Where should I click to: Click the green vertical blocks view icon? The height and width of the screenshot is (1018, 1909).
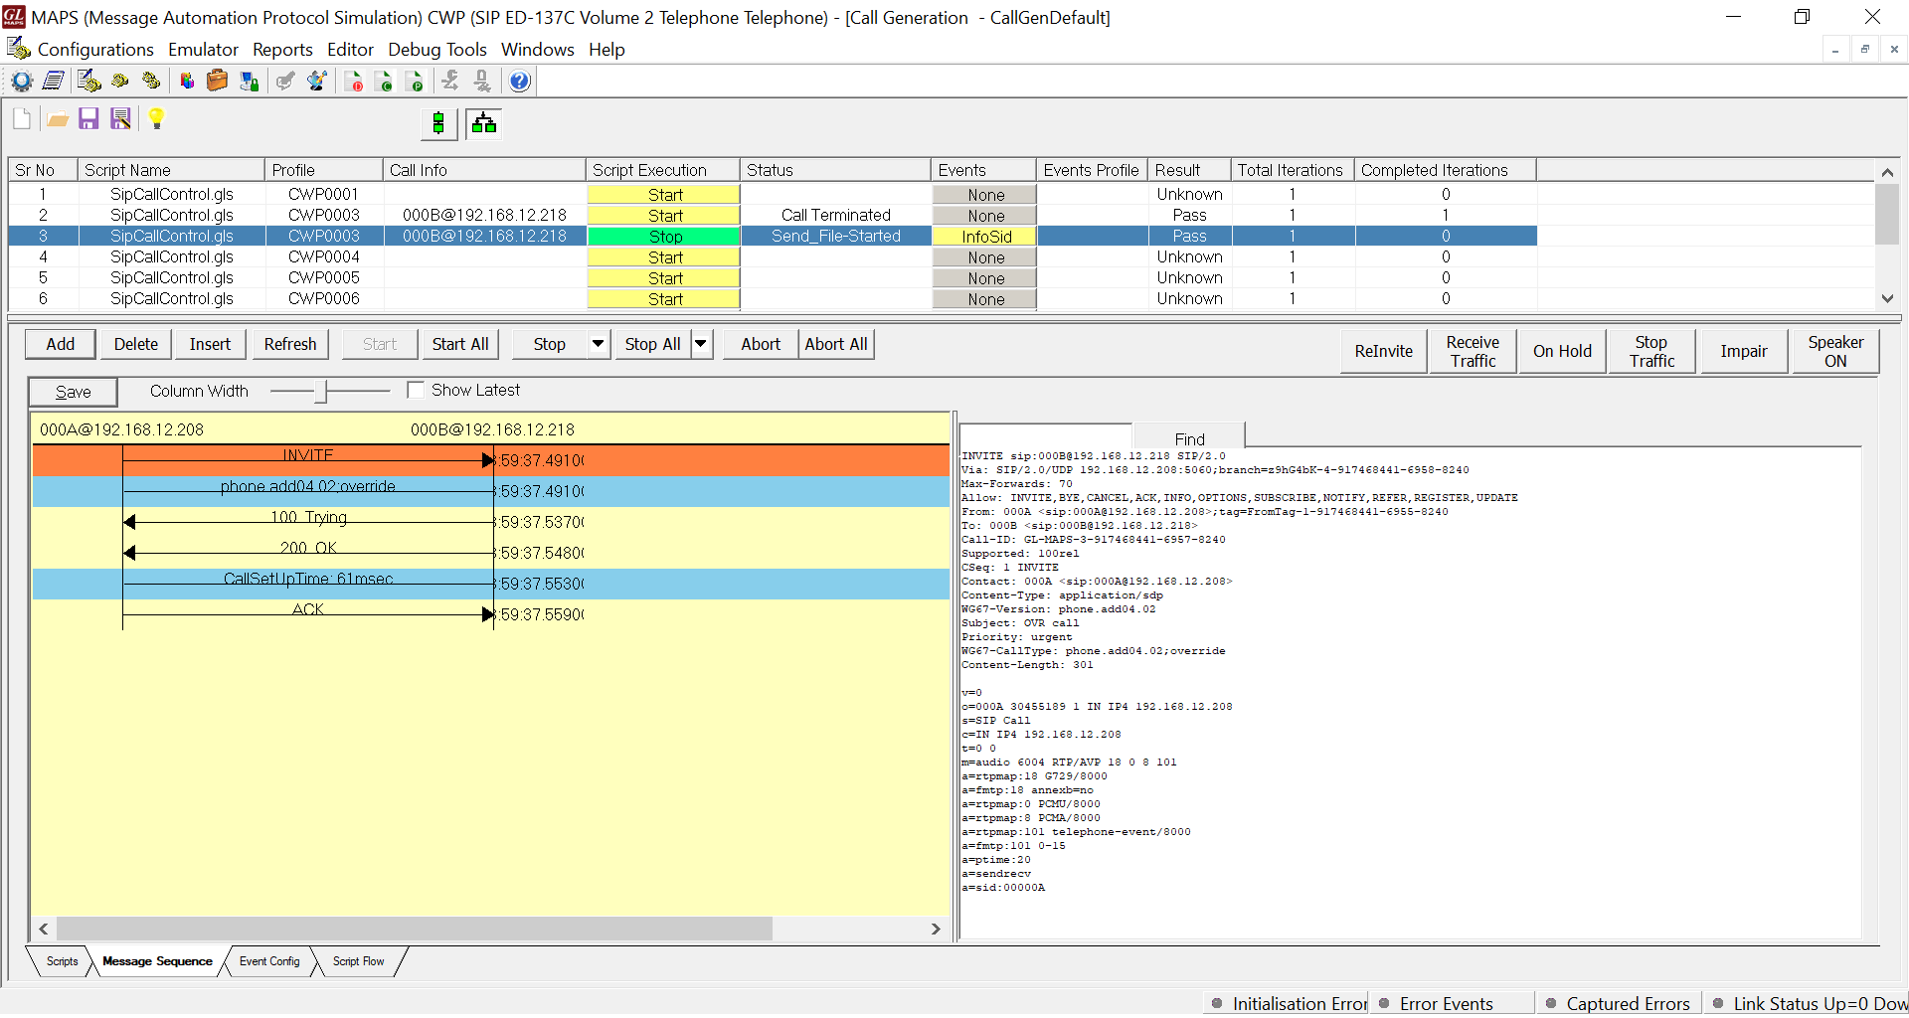[438, 123]
